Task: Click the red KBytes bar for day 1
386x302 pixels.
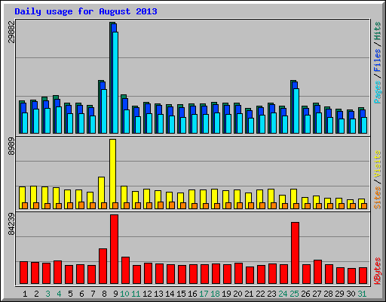Action: (23, 273)
